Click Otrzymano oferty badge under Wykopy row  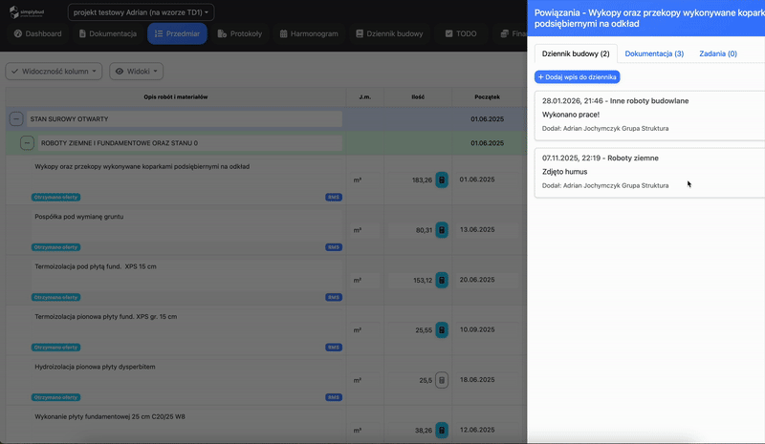pos(56,198)
